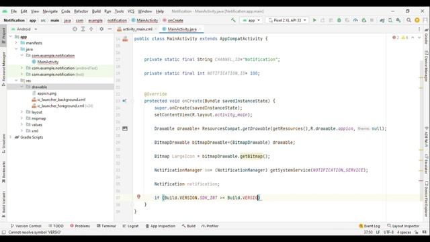
Task: Click Expand All icon in Project panel
Action: point(83,29)
